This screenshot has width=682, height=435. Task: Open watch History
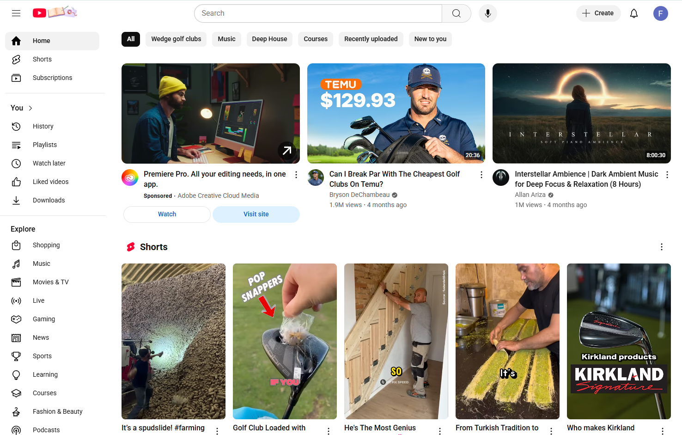pos(52,126)
